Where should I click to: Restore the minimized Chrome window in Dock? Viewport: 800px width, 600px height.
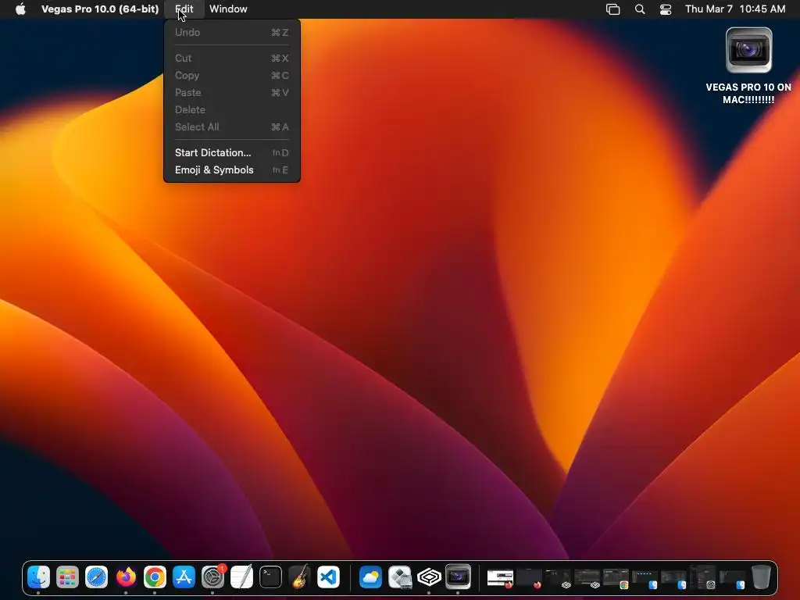[x=616, y=579]
